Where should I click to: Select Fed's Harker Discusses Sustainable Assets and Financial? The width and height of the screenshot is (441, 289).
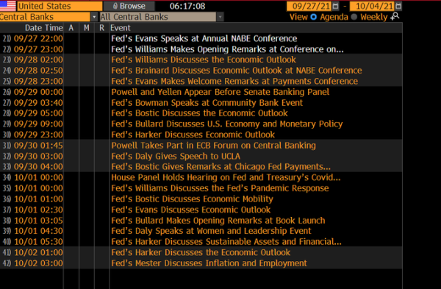click(x=226, y=242)
